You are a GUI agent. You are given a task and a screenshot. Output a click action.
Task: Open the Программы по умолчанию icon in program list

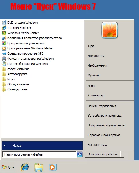[x=4, y=43]
